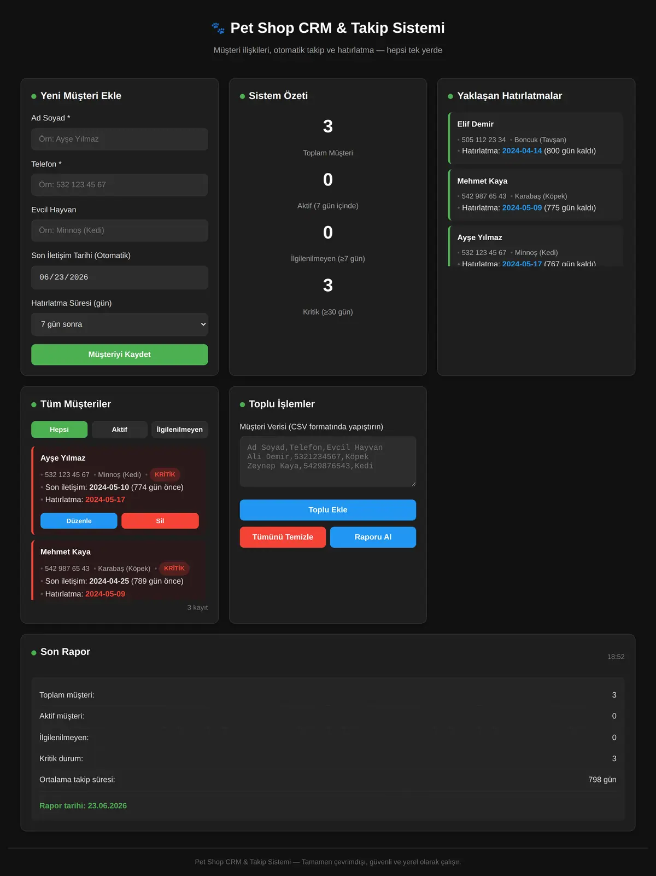Select the Mehmet Kaya name in reminders
This screenshot has width=656, height=876.
pos(482,181)
